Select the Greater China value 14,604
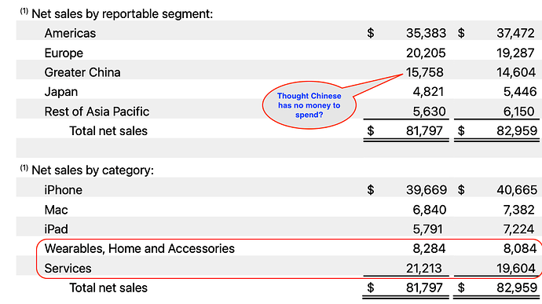This screenshot has height=304, width=542. pos(516,72)
